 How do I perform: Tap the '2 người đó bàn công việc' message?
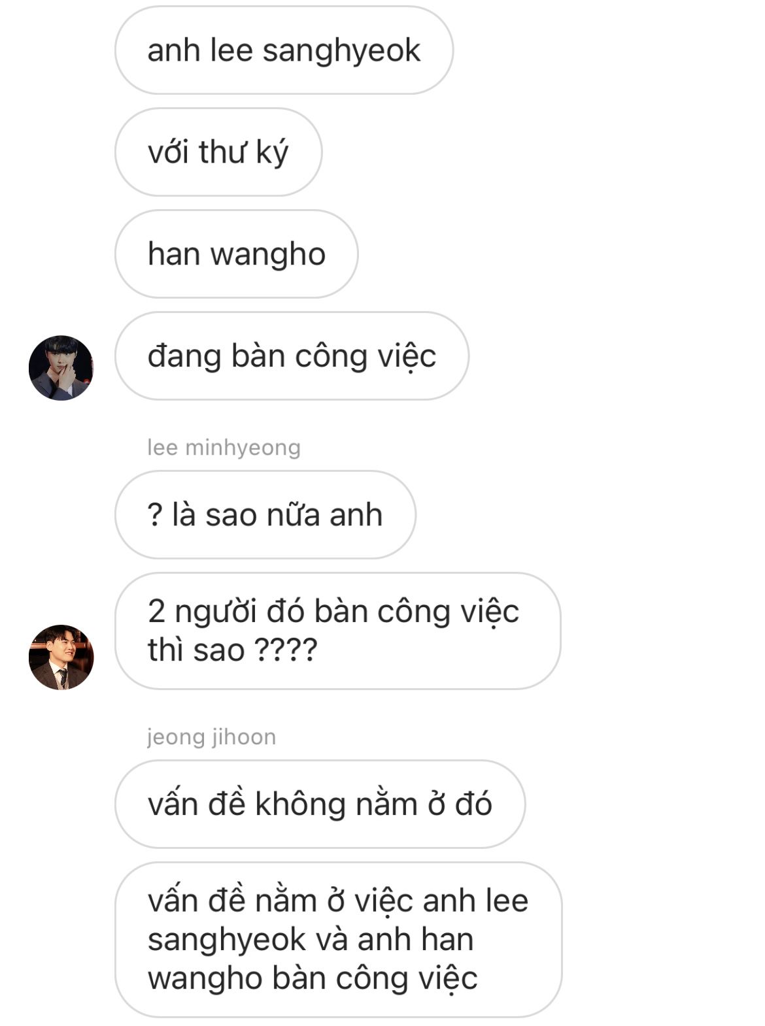tap(337, 631)
